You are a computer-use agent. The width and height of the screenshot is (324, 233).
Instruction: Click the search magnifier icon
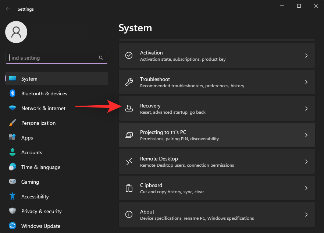pyautogui.click(x=101, y=58)
